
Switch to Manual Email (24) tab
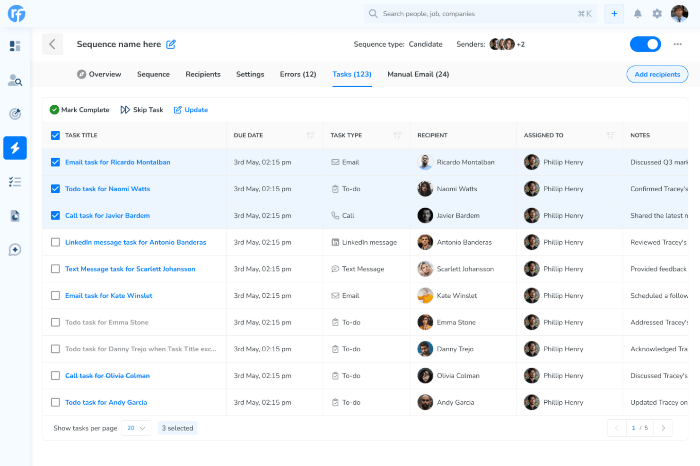click(x=418, y=74)
